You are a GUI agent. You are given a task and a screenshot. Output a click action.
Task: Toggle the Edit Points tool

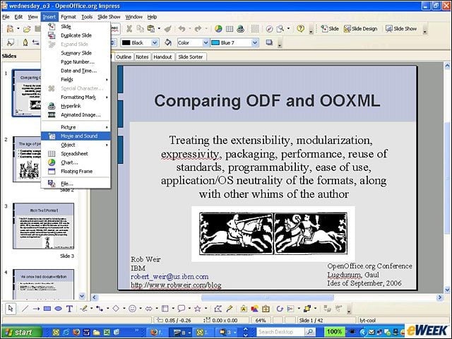pyautogui.click(x=218, y=309)
